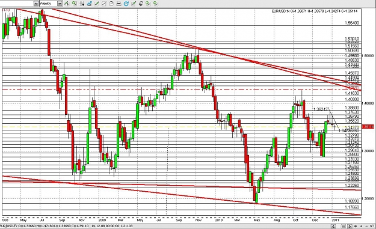Open the Weekly timeframe dropdown arrow

click(x=60, y=4)
